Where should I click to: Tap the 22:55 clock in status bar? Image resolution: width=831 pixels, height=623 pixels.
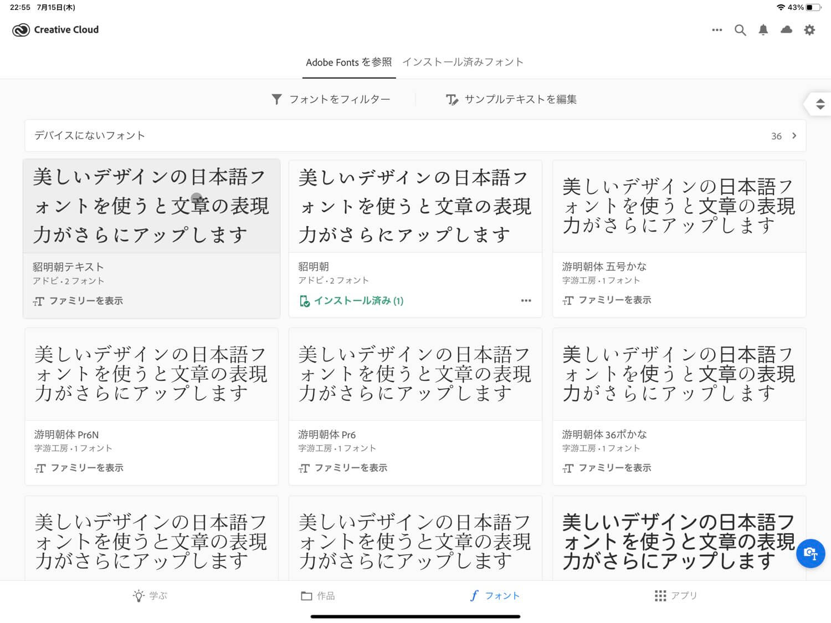tap(20, 7)
